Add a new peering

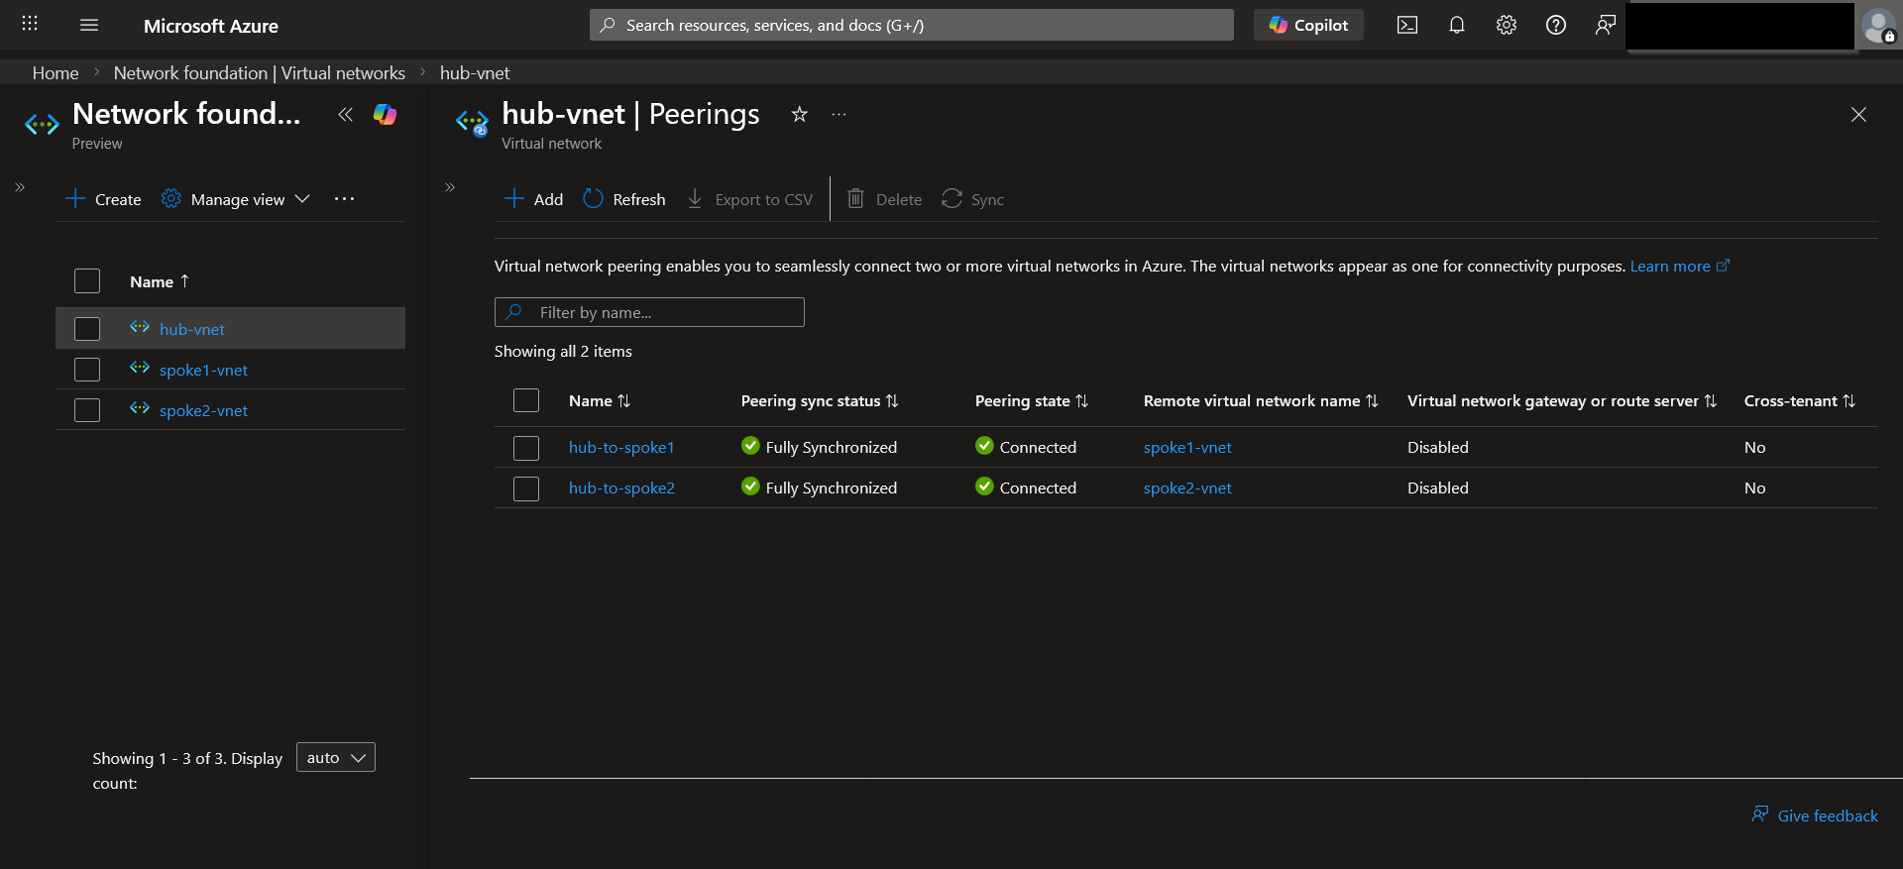point(533,199)
